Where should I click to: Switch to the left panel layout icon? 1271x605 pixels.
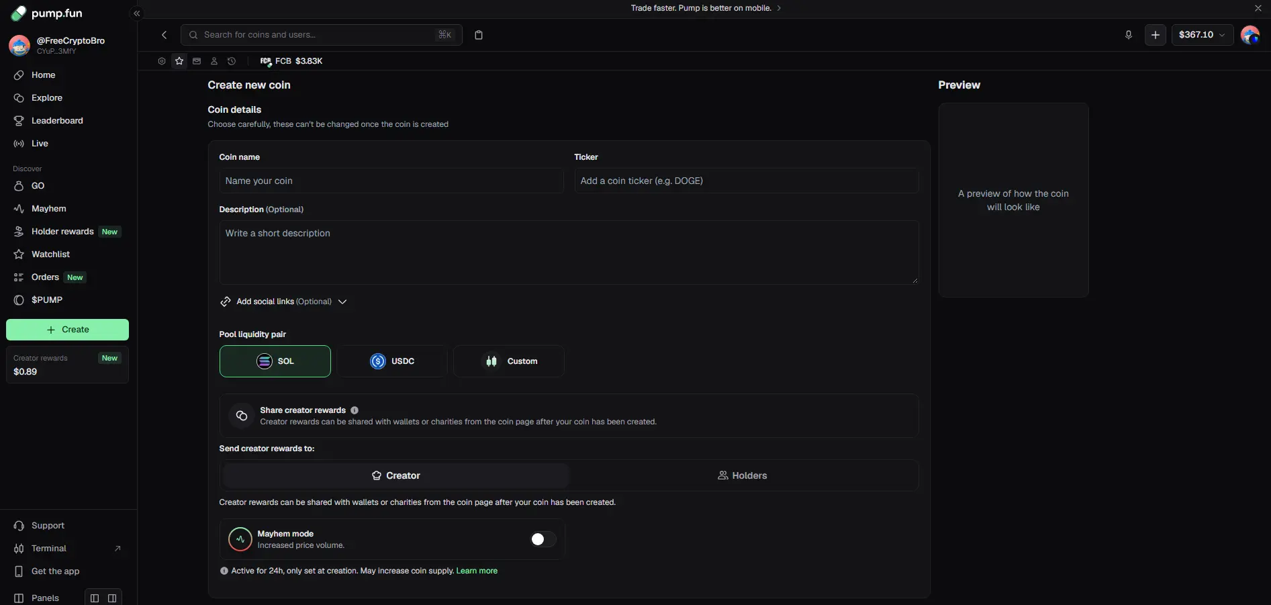[x=95, y=598]
